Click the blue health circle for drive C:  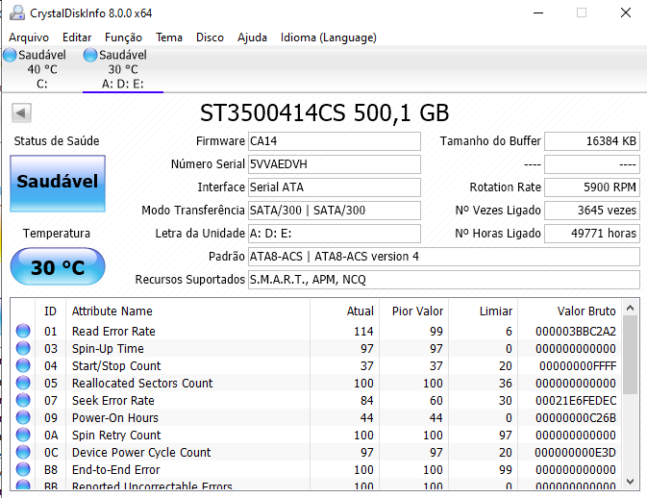pyautogui.click(x=10, y=55)
